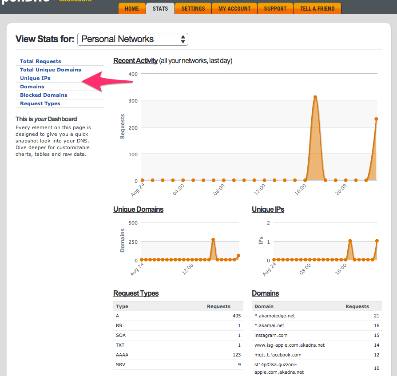
Task: View the Unique IPs sidebar link
Action: (x=35, y=78)
